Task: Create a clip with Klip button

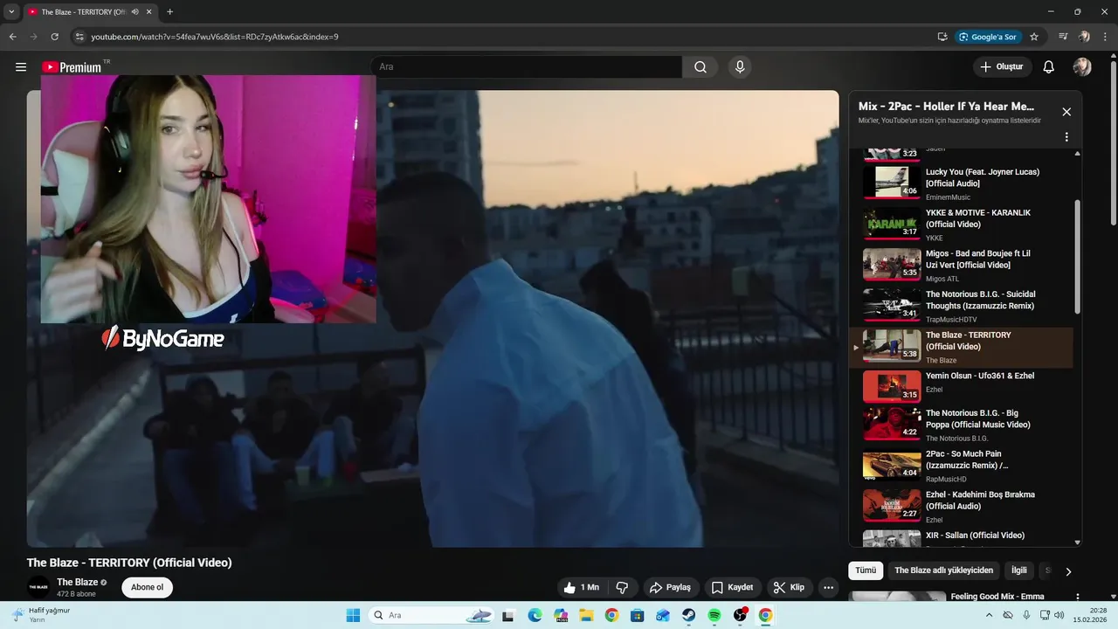Action: coord(789,588)
